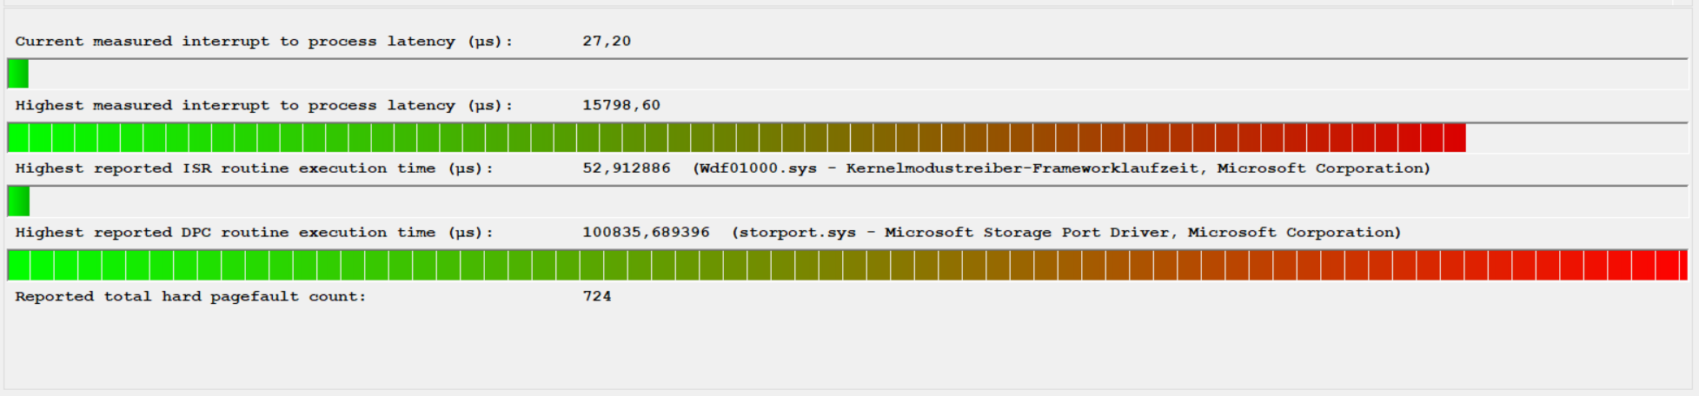This screenshot has width=1699, height=396.
Task: Select the highest reported ISR routine label
Action: tap(254, 168)
